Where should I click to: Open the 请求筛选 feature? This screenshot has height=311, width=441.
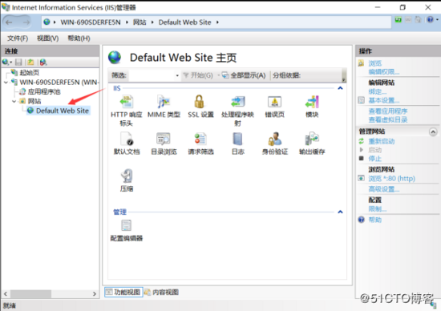(x=200, y=143)
